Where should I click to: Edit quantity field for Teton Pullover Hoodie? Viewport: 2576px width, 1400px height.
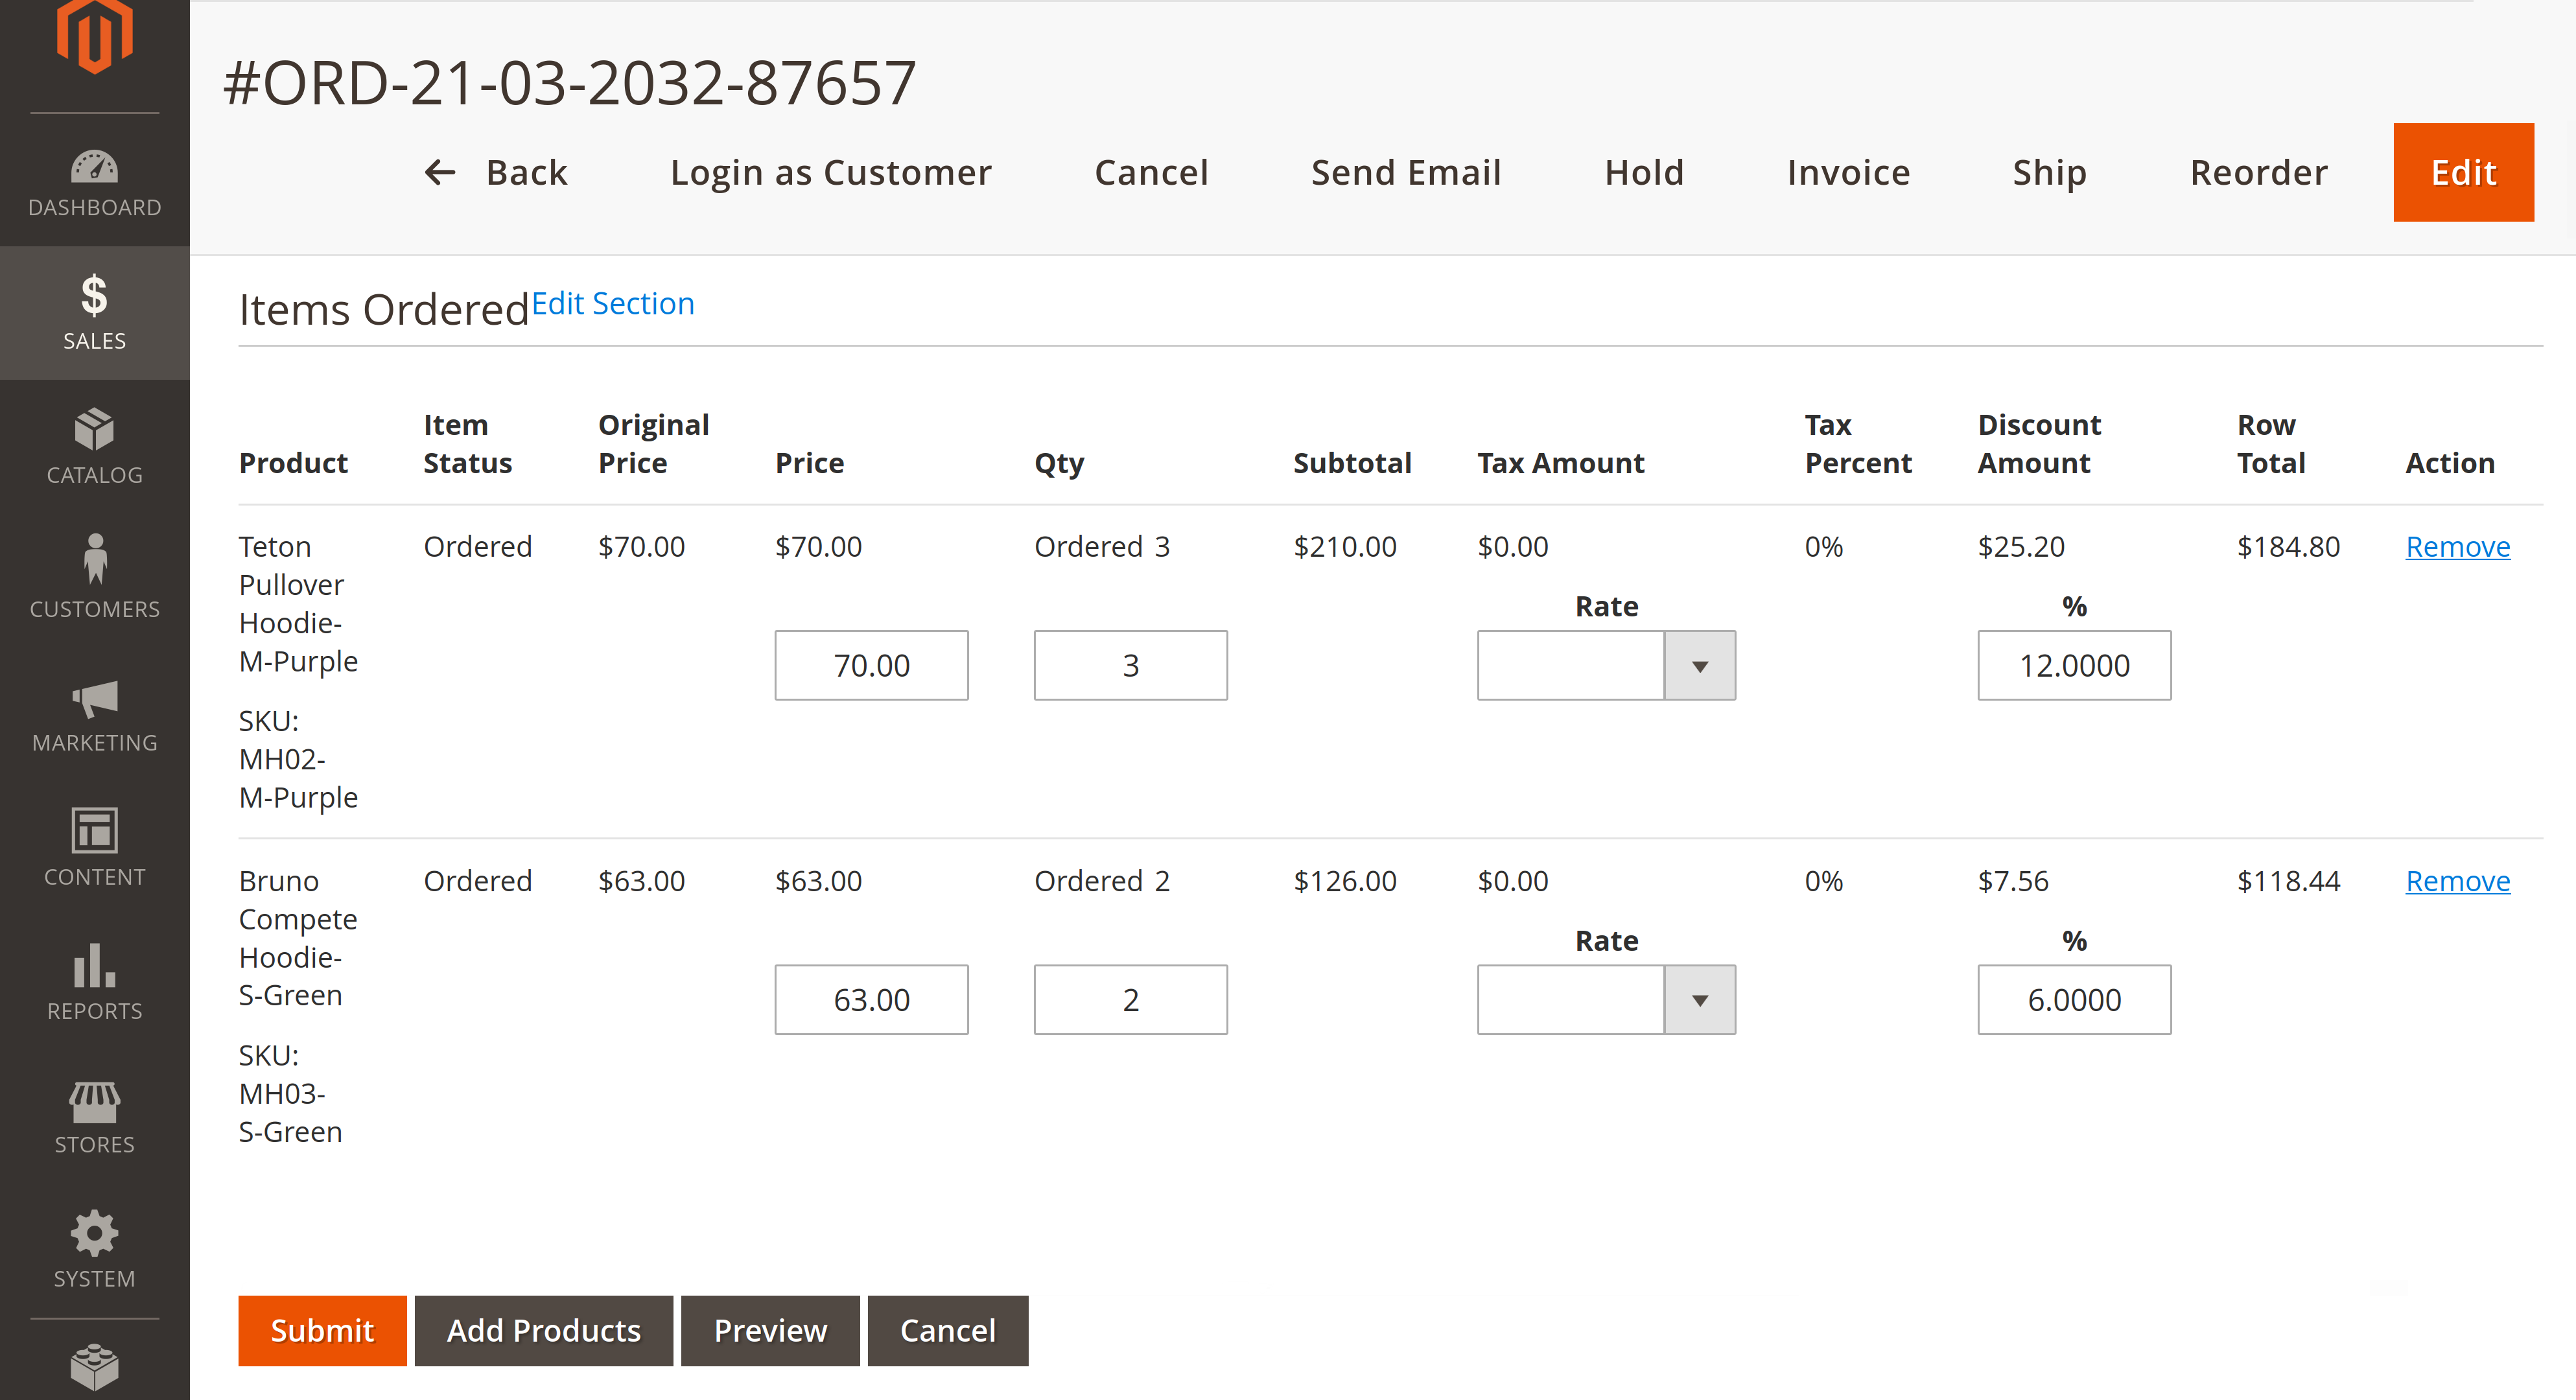click(x=1128, y=664)
